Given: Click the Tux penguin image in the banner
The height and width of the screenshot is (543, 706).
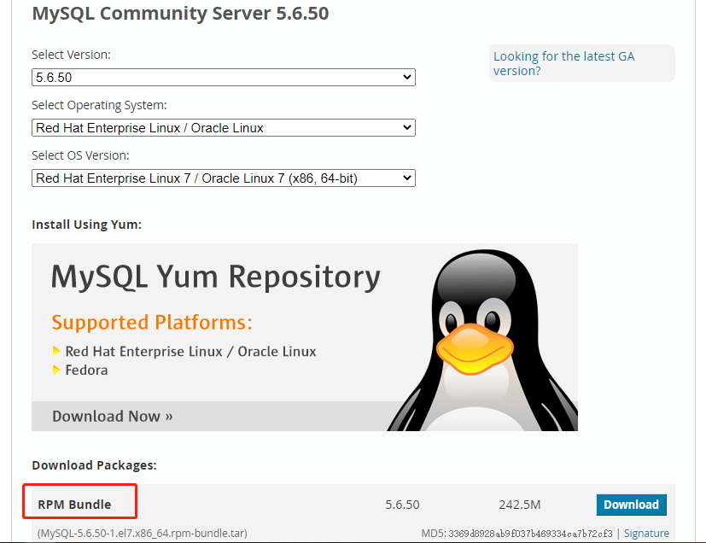Looking at the screenshot, I should 482,340.
